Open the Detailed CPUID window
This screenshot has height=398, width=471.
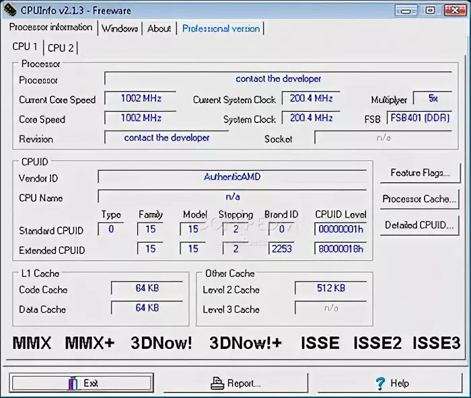pyautogui.click(x=419, y=225)
